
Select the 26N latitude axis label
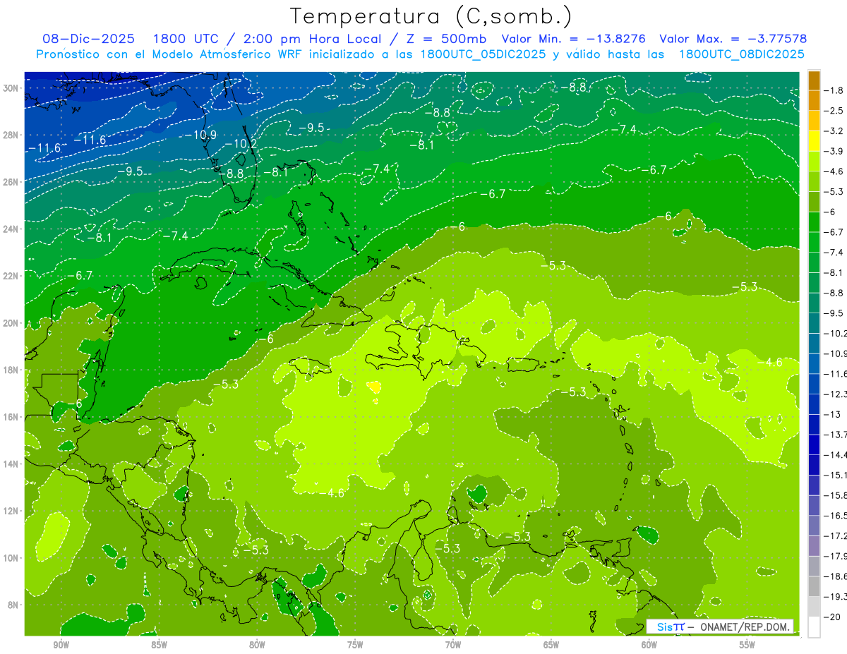click(x=11, y=182)
